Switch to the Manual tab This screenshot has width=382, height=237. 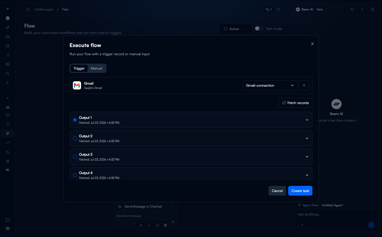coord(96,68)
